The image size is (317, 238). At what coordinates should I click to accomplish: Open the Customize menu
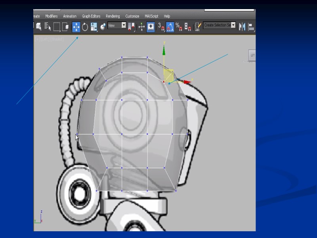click(x=132, y=16)
